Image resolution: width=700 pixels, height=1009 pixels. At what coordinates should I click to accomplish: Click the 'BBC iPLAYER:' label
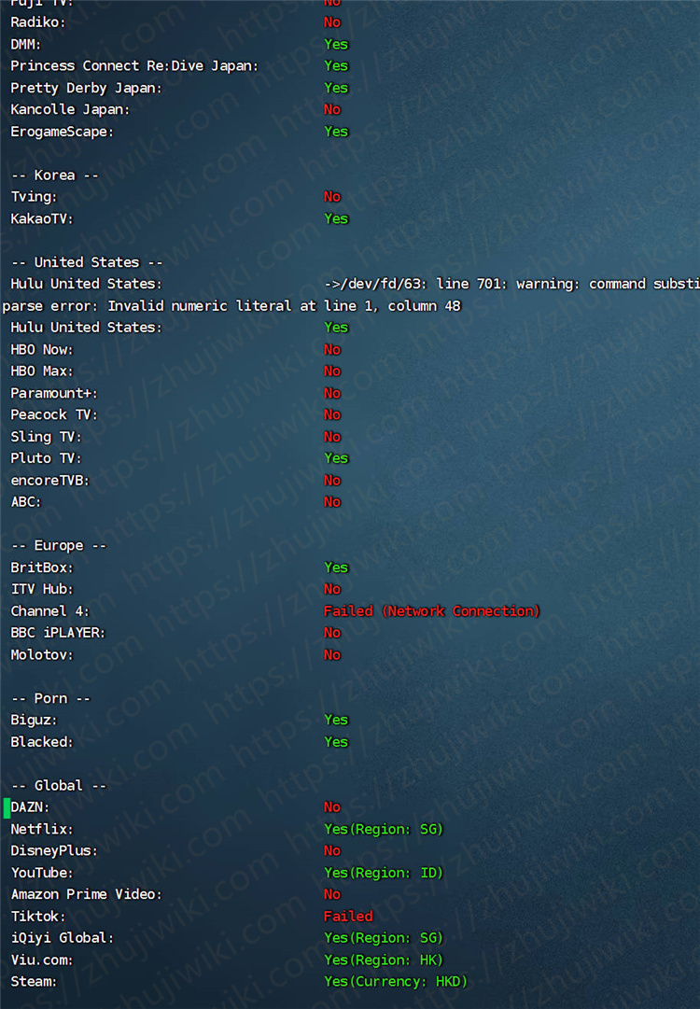click(58, 633)
